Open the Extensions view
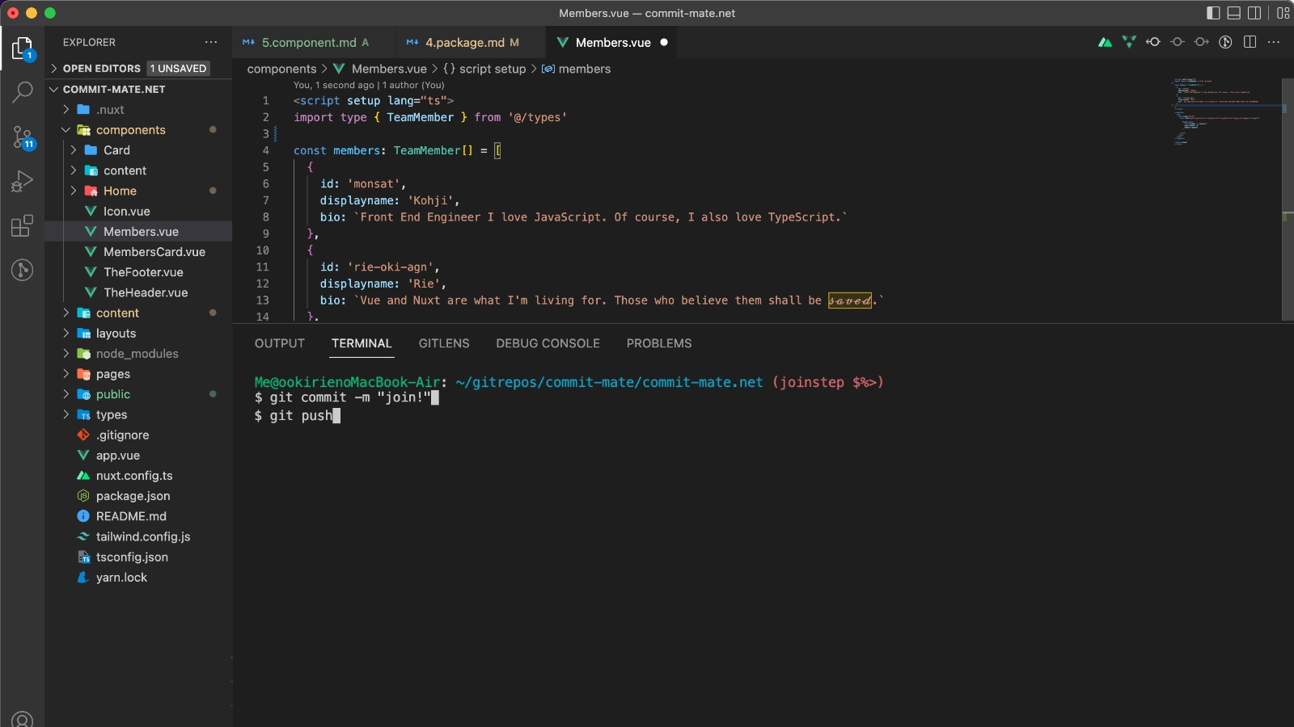The image size is (1294, 727). click(x=23, y=226)
